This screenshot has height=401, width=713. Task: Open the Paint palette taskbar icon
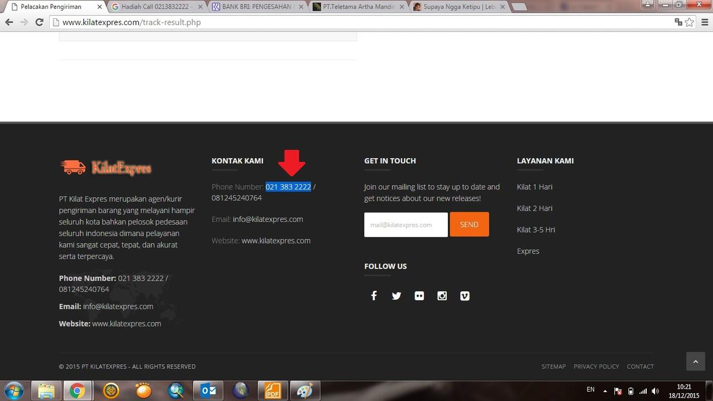pos(305,391)
